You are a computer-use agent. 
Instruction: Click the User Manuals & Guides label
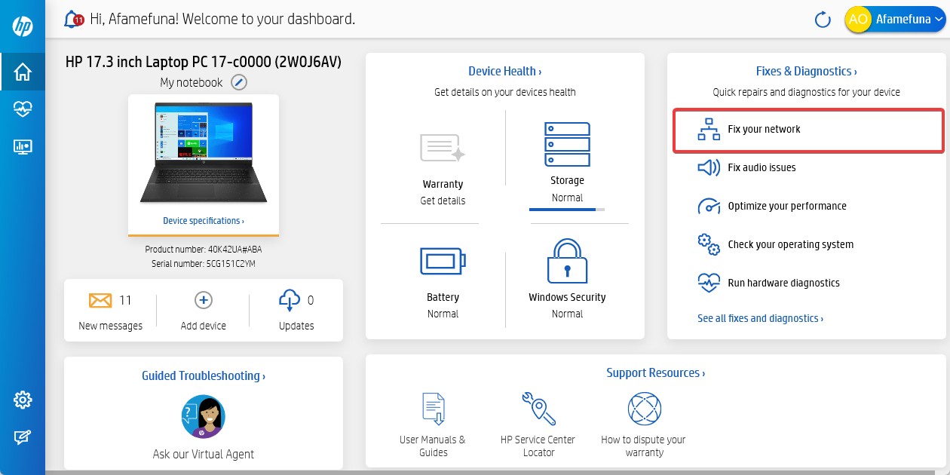point(433,446)
